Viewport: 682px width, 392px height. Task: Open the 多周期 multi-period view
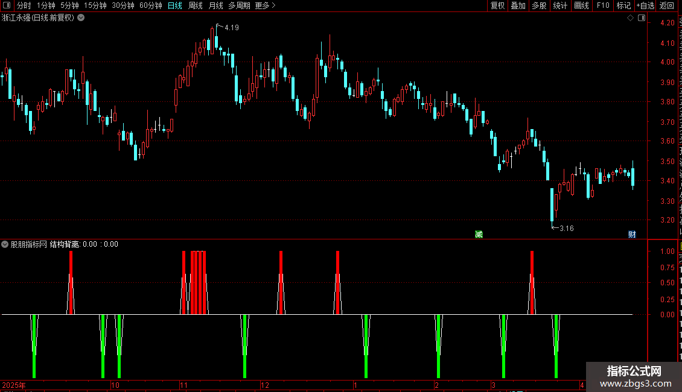pos(239,5)
